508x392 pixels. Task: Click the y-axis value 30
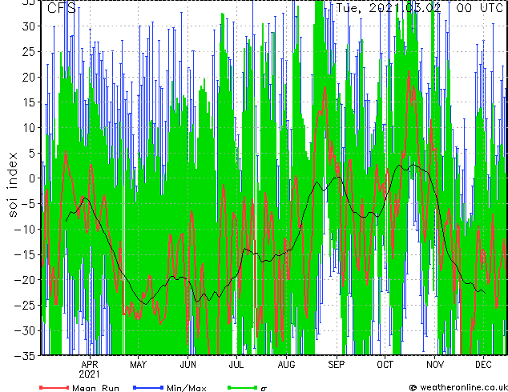click(x=29, y=26)
